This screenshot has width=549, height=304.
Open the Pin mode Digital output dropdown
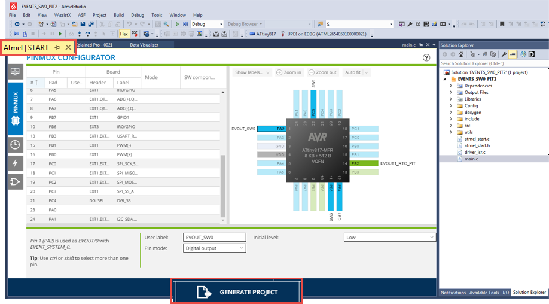pyautogui.click(x=214, y=248)
